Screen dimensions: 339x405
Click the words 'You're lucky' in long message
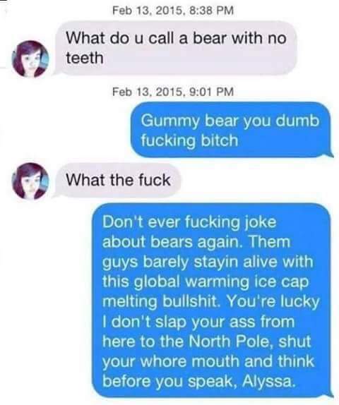[273, 301]
